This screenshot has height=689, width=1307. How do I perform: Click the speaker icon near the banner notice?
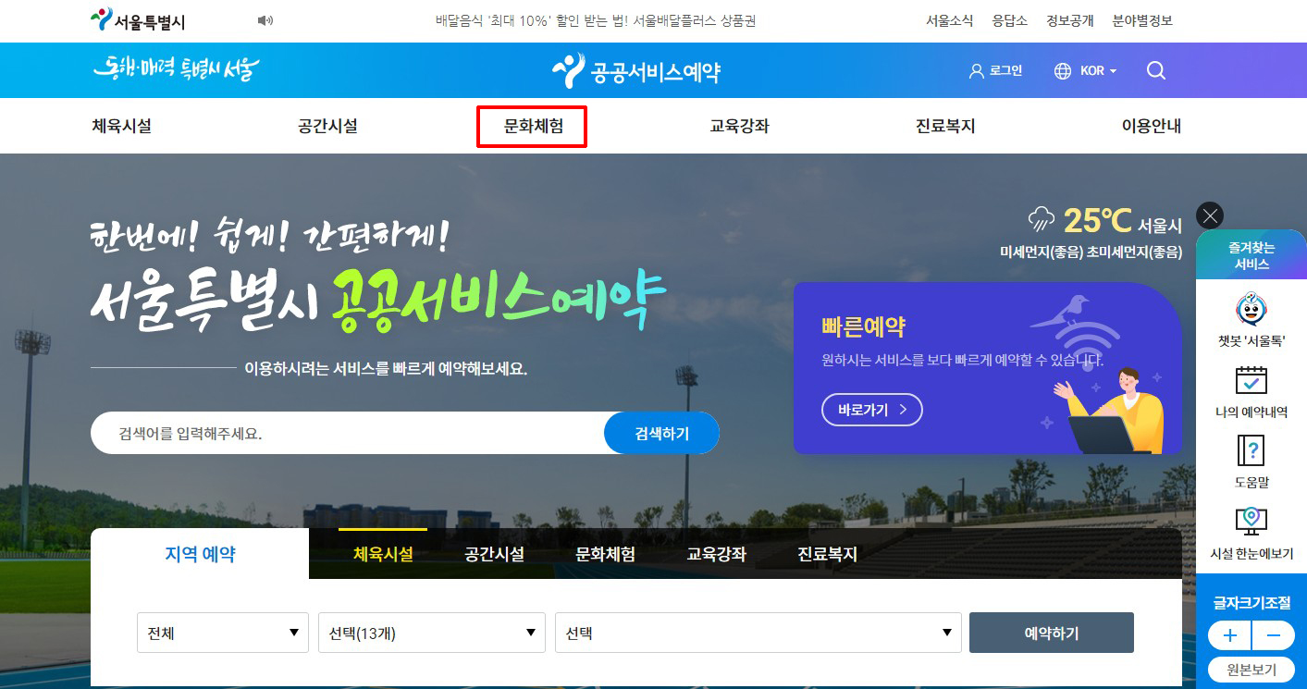(266, 19)
